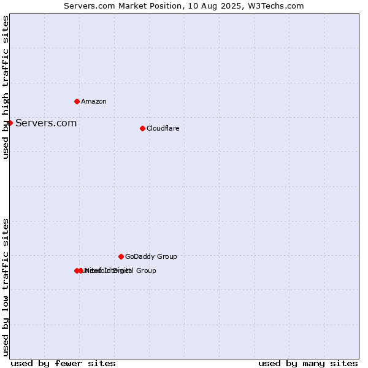Click the 'used by fewer sites' axis label
Screen dimensions: 368x368
63,364
